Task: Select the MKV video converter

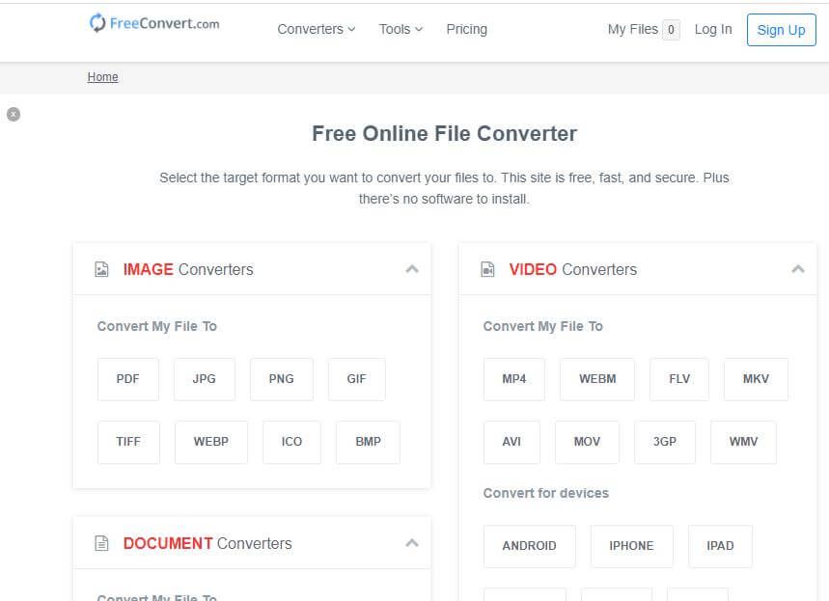Action: (756, 379)
